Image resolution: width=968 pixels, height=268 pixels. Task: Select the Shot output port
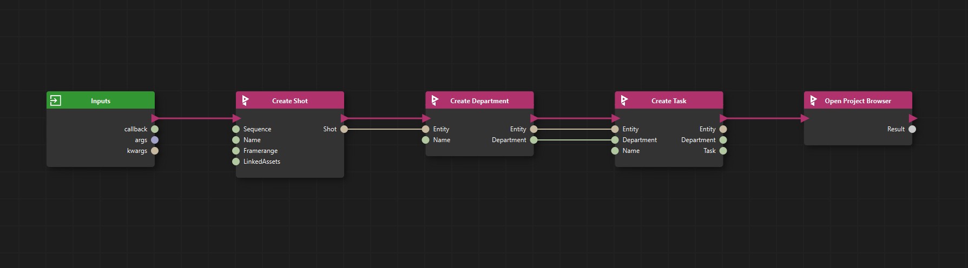[344, 129]
